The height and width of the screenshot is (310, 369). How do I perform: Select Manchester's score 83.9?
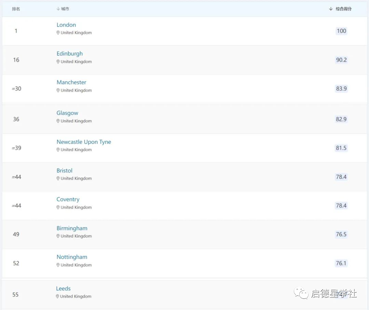[341, 89]
